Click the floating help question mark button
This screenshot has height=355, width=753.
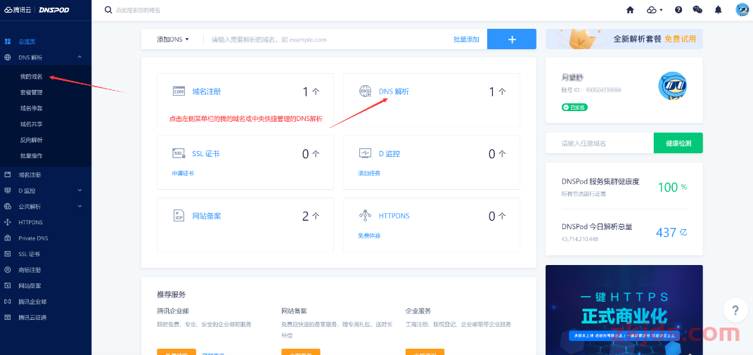pyautogui.click(x=735, y=311)
